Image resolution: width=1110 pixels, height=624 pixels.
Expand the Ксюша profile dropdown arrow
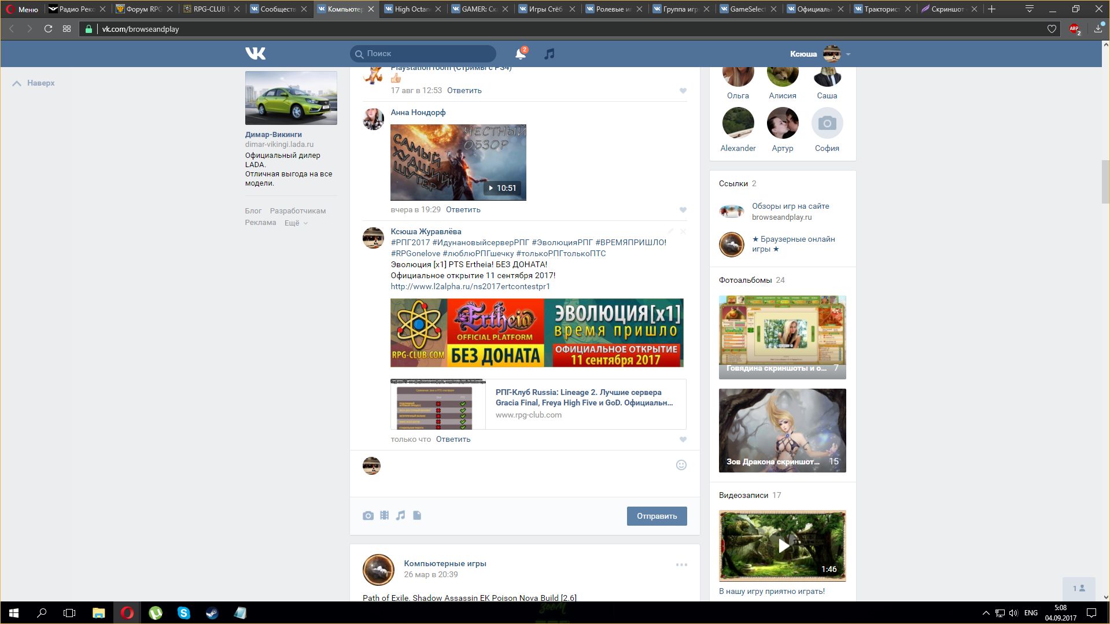click(848, 54)
